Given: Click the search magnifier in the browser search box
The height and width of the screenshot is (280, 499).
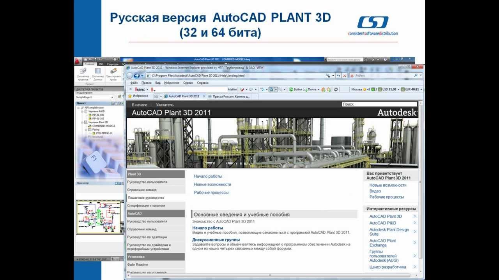Looking at the screenshot, I should pos(416,75).
